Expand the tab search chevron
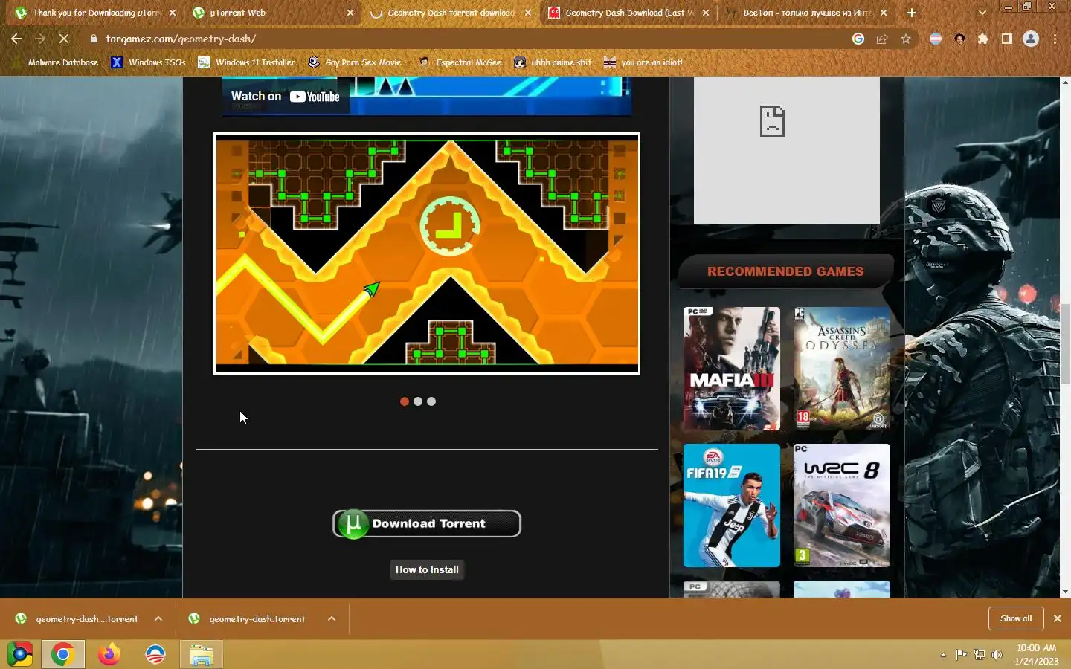The height and width of the screenshot is (669, 1071). pos(982,13)
